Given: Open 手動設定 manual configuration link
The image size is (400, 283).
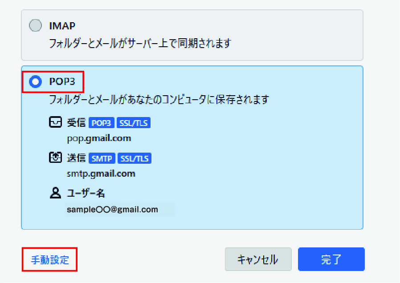Looking at the screenshot, I should coord(50,260).
